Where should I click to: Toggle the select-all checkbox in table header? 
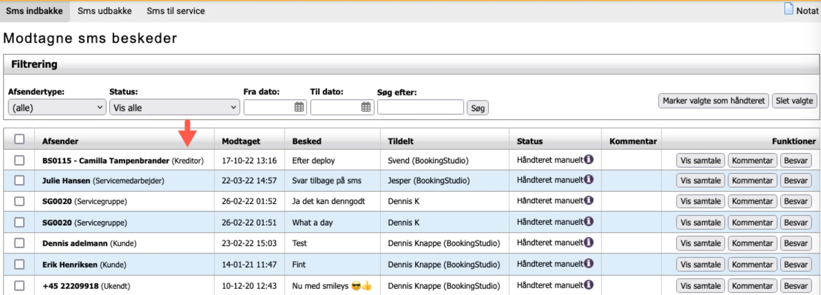click(19, 139)
